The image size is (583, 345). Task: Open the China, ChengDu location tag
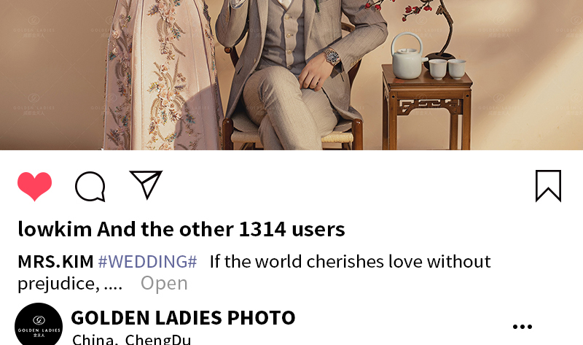[131, 339]
